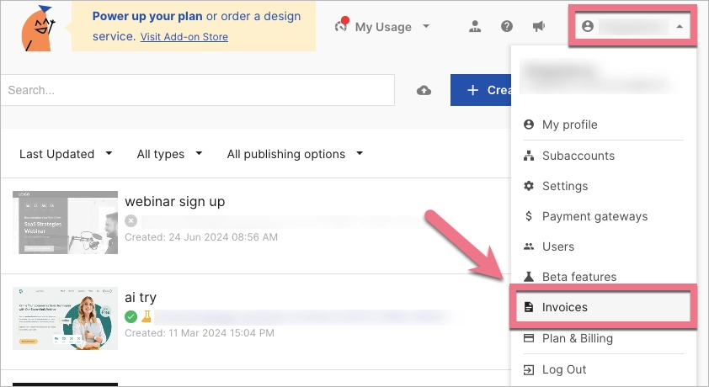
Task: Open the help question mark icon
Action: (x=508, y=26)
